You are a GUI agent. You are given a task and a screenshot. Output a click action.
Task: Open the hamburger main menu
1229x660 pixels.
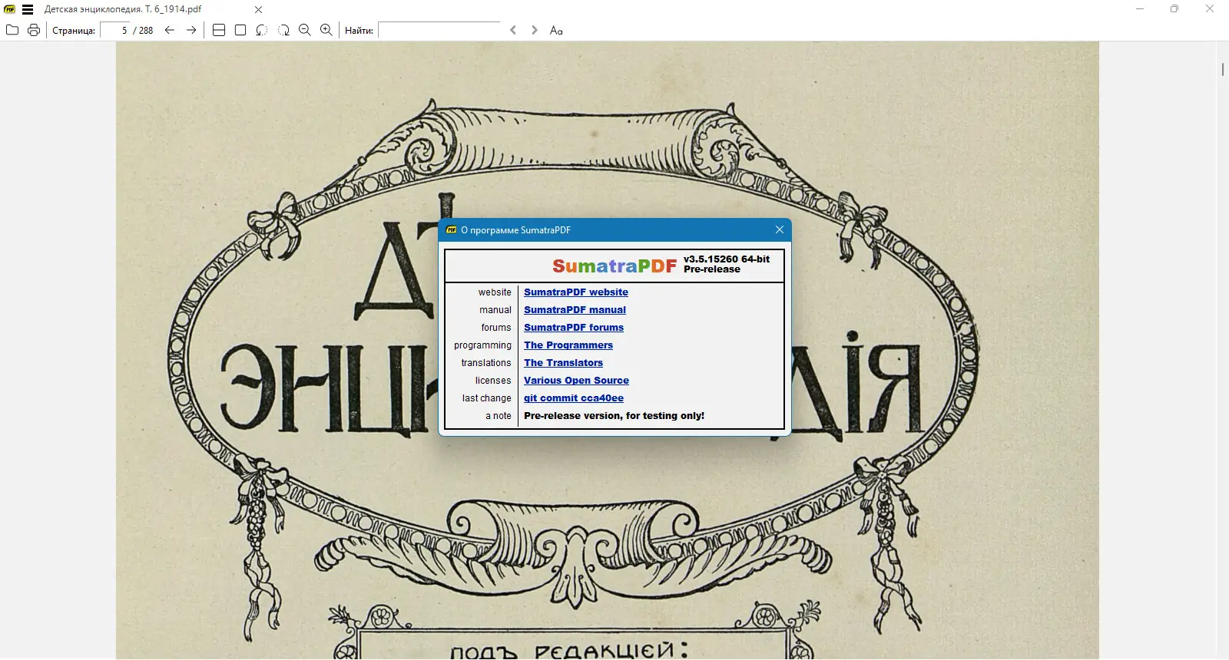click(28, 10)
